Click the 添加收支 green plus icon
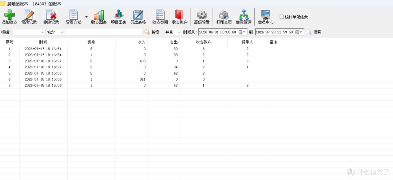Viewport: 393px width, 180px height. (9, 15)
